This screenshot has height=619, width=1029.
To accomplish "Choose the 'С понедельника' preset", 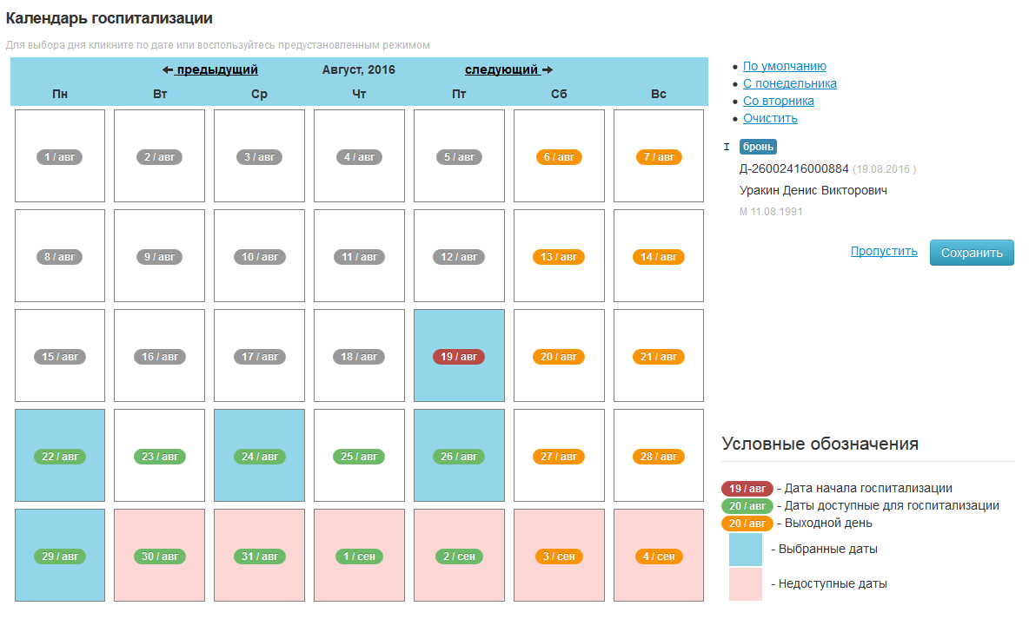I will click(789, 83).
